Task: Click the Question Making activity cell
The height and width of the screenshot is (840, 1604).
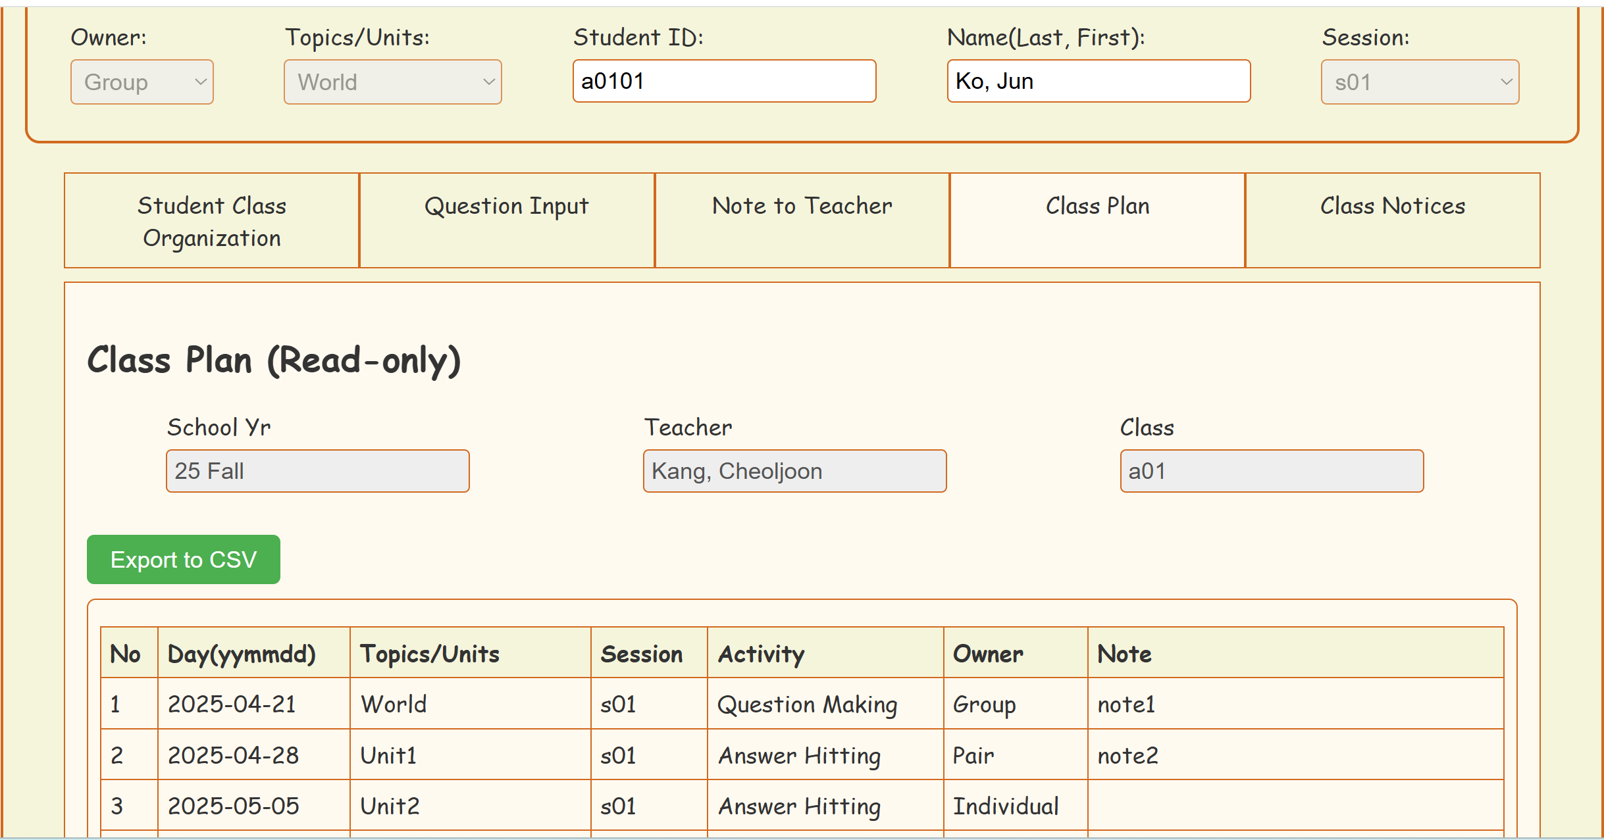Action: (x=807, y=704)
